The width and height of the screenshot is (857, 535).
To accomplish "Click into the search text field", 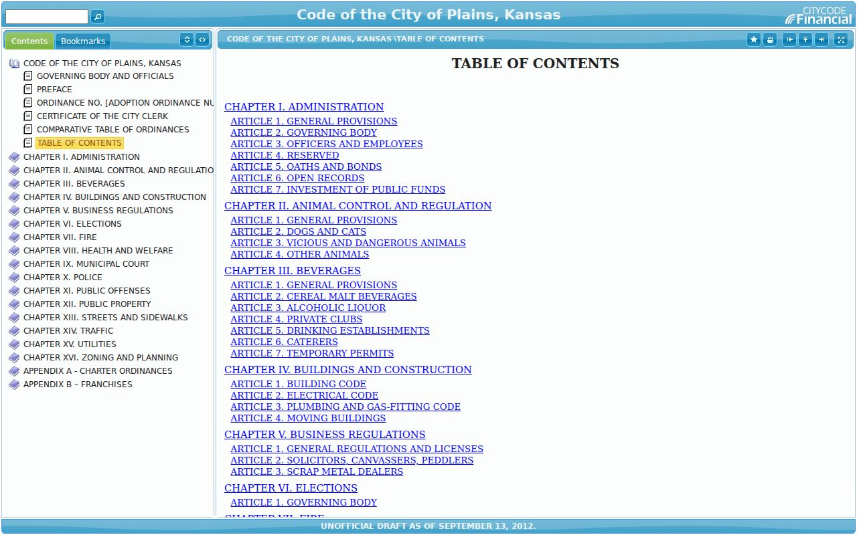I will 47,17.
